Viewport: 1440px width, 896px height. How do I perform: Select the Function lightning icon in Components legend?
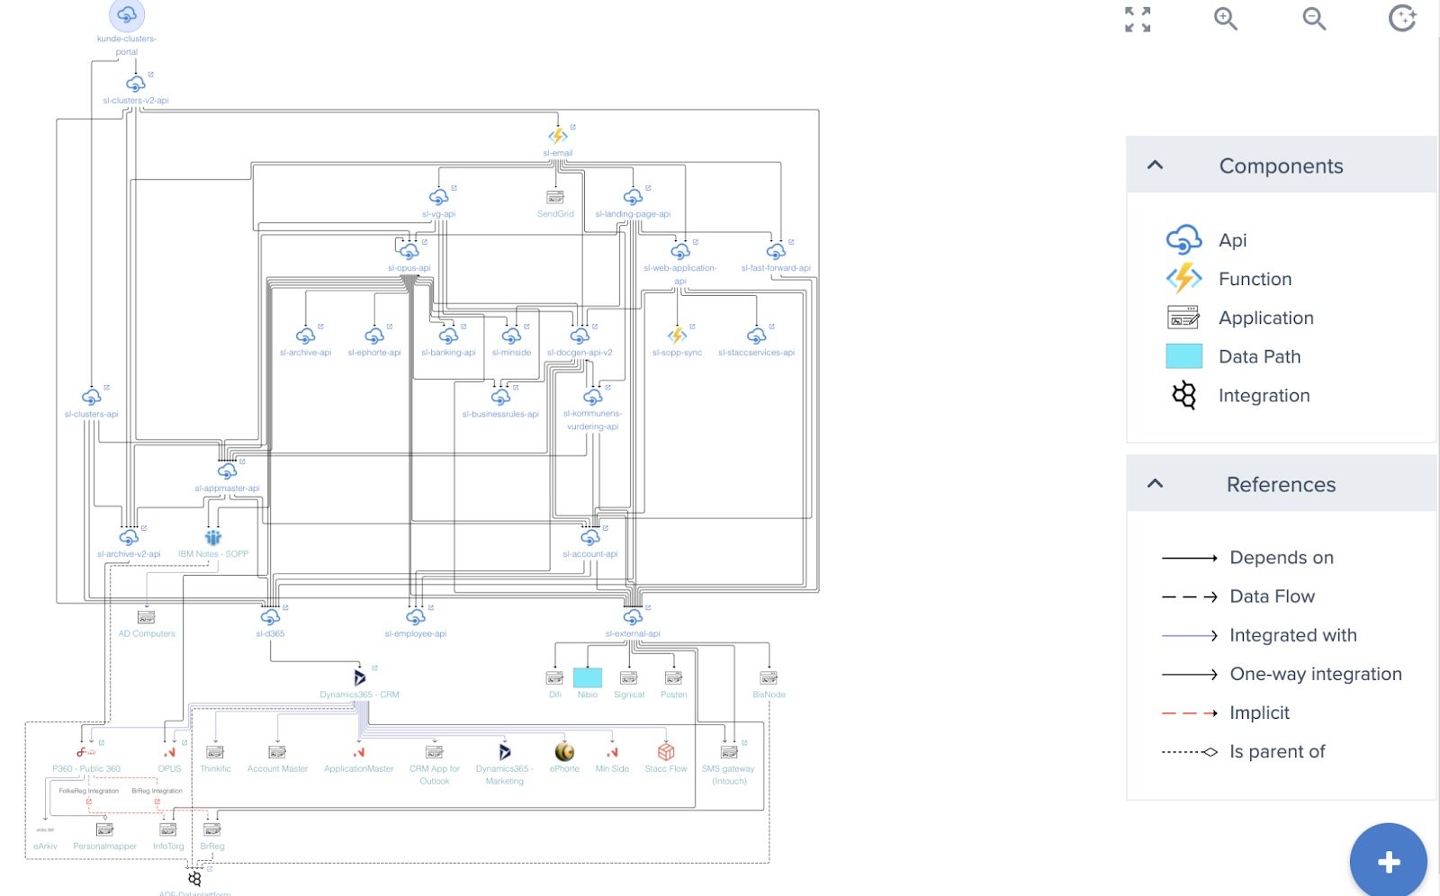pyautogui.click(x=1183, y=278)
